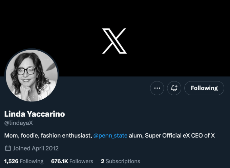Click the calendar icon beside the join date
The height and width of the screenshot is (168, 230).
[x=8, y=148]
